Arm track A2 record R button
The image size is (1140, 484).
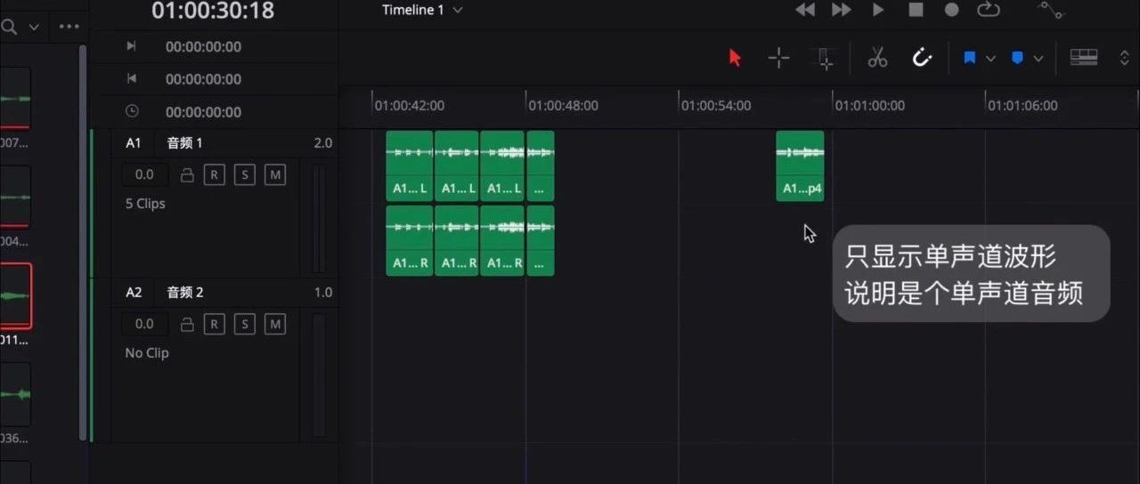pos(214,324)
